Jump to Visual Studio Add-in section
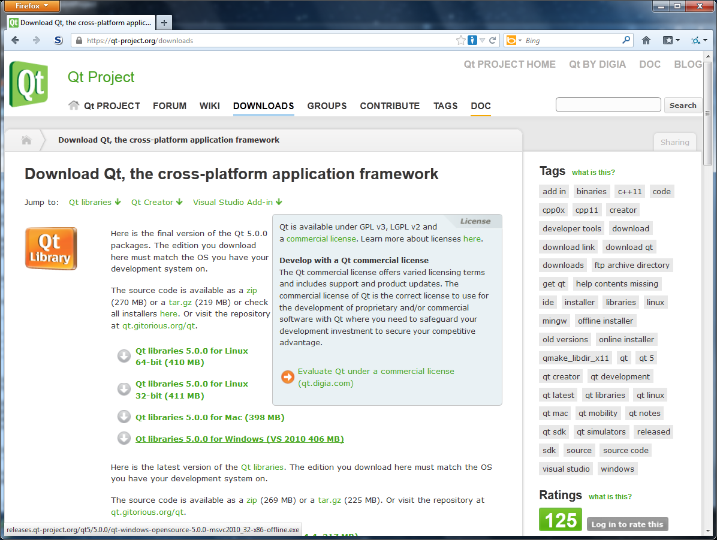The height and width of the screenshot is (540, 717). (x=237, y=202)
